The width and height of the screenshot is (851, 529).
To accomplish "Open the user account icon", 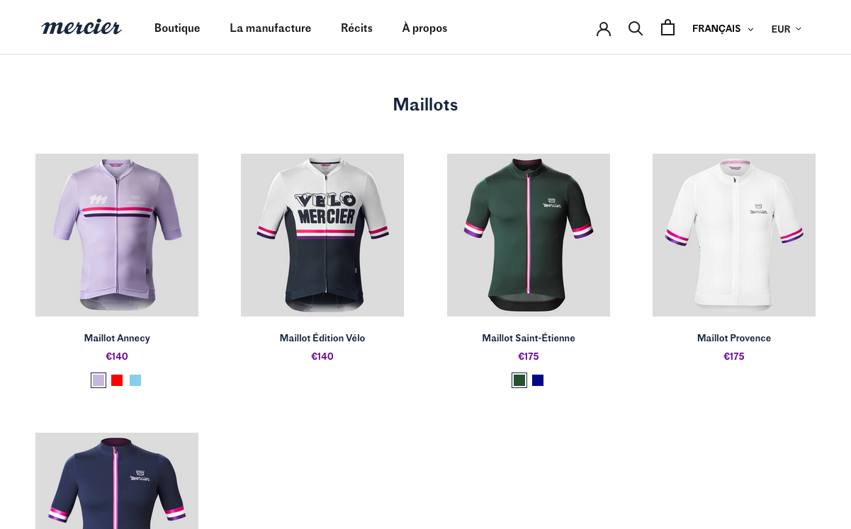I will tap(603, 28).
